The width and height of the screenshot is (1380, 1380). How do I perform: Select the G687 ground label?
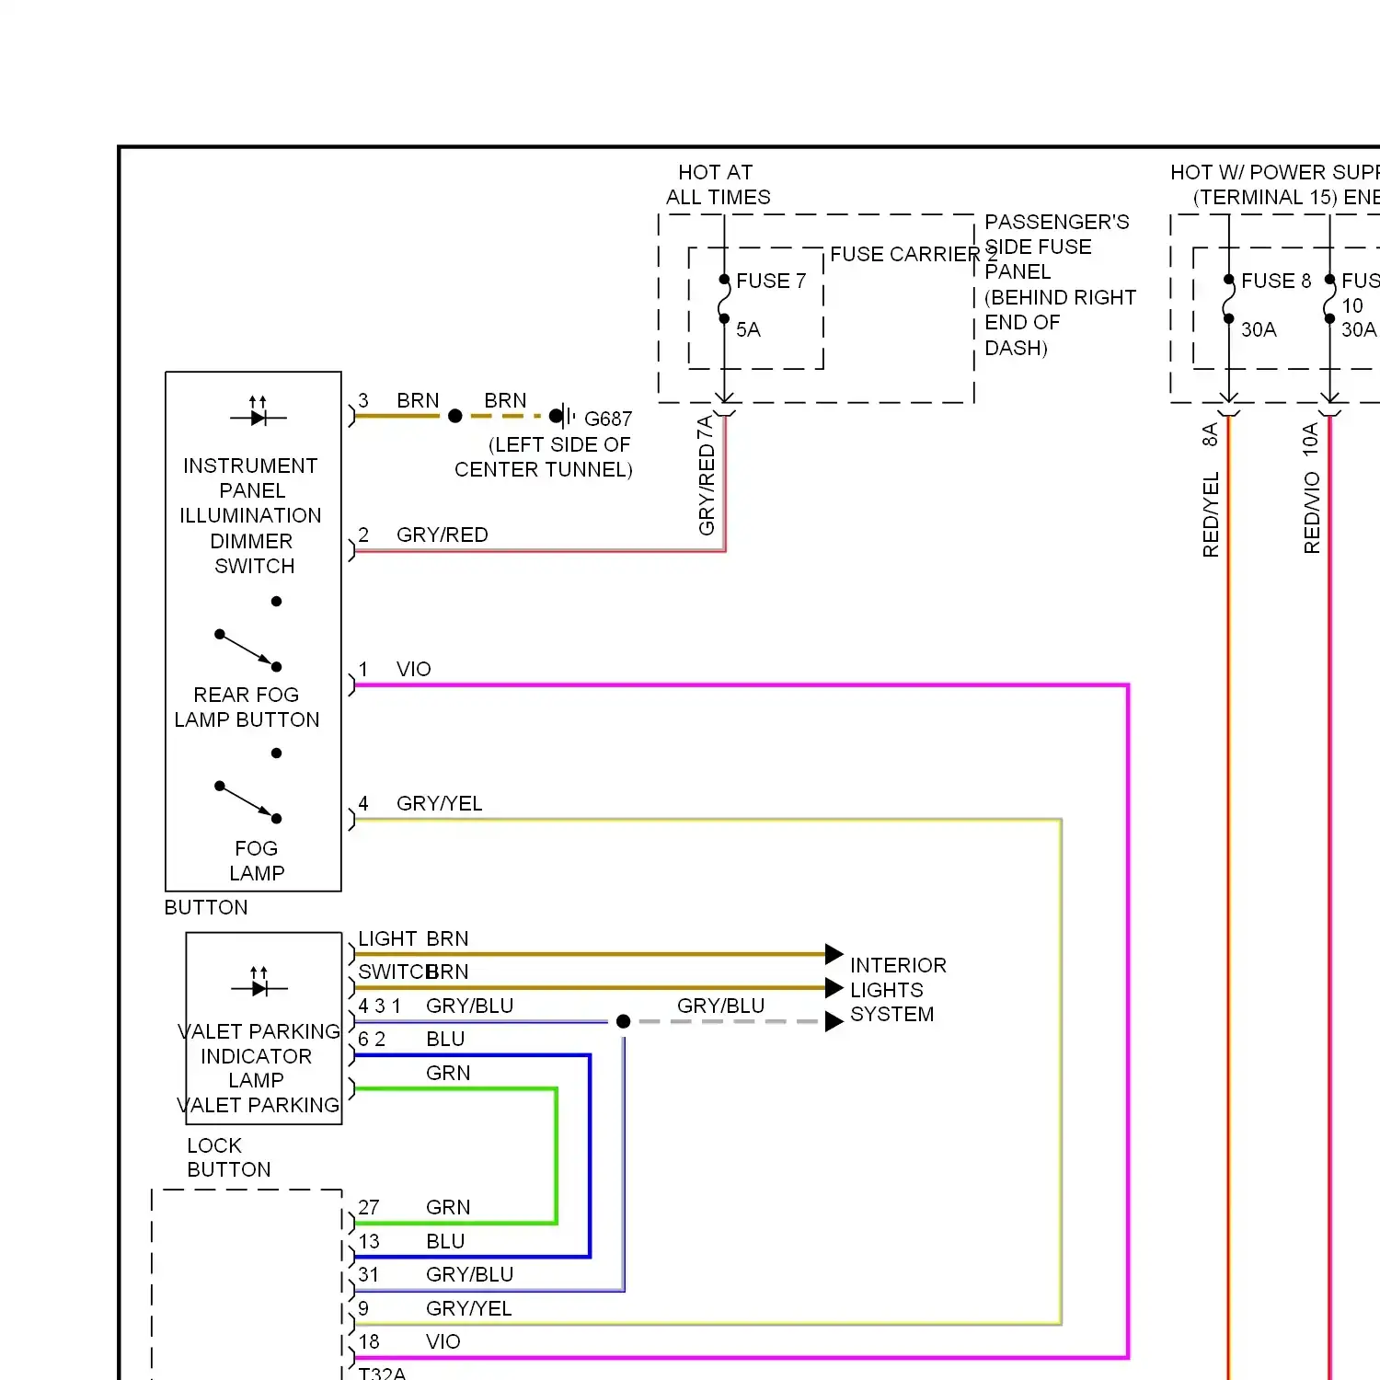(608, 419)
